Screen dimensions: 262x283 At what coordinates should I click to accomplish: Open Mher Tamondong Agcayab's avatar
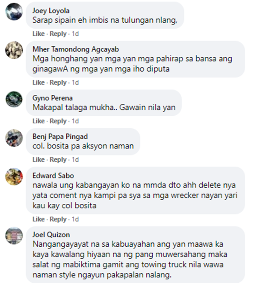coord(14,50)
